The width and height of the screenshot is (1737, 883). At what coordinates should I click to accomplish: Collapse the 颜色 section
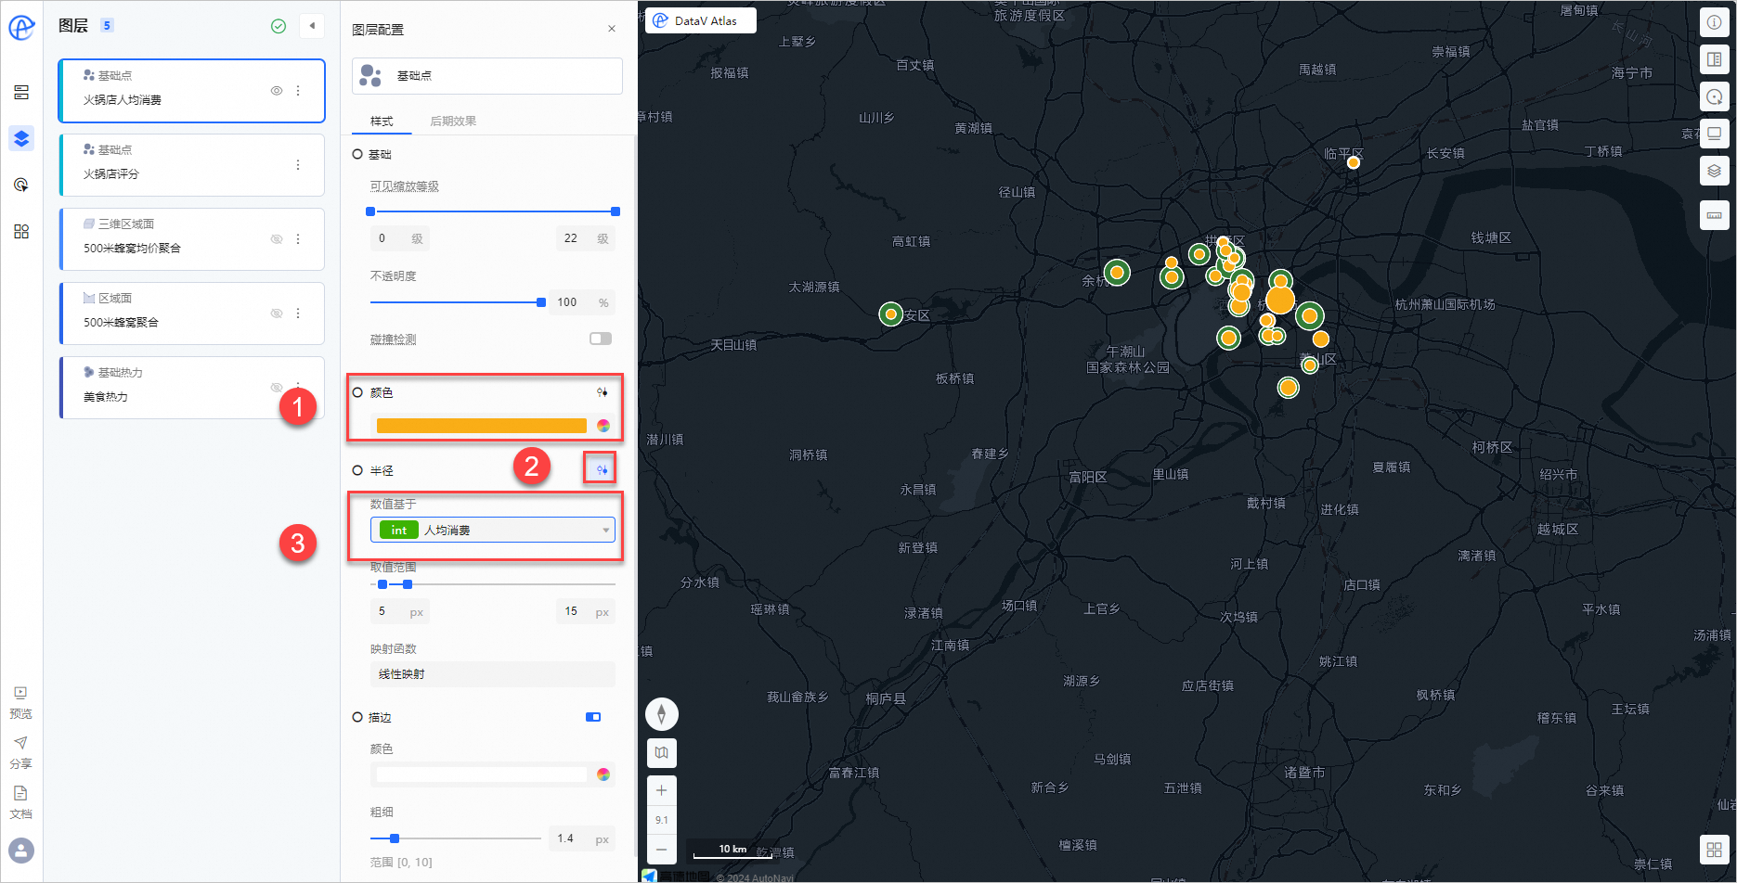357,392
